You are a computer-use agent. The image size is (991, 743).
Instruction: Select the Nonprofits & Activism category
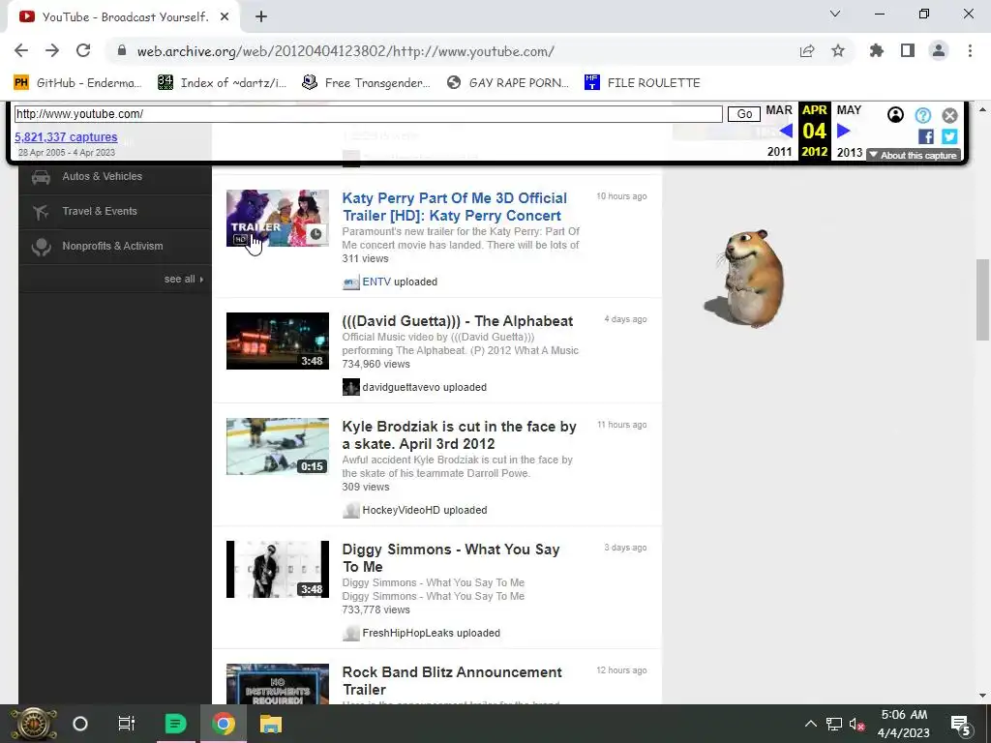click(x=114, y=247)
